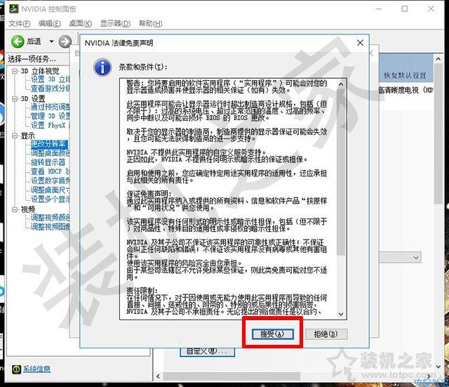Click the 自定义 button behind the dialog
Viewport: 449px width, 387px height.
208,352
